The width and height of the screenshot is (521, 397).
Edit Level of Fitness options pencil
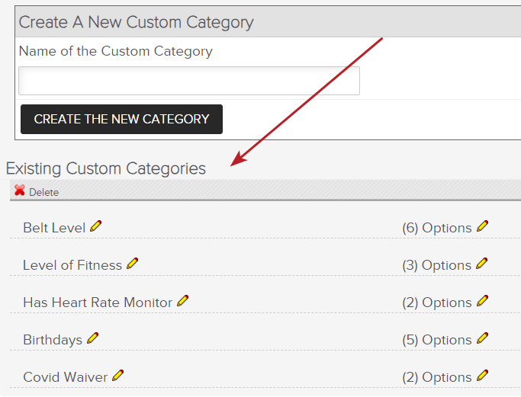point(482,264)
